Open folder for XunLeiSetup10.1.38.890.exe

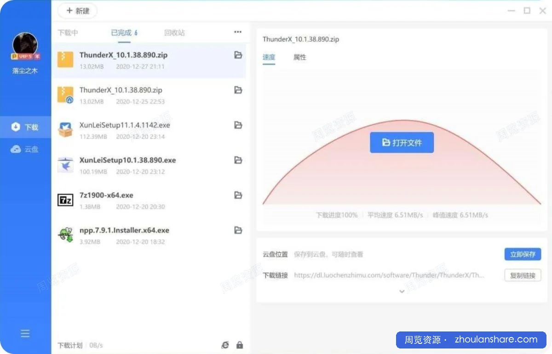(x=238, y=160)
